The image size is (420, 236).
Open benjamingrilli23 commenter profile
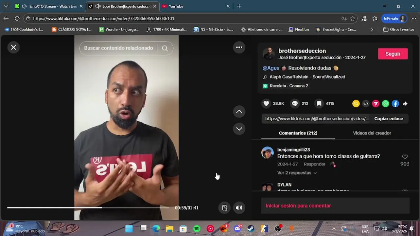[293, 150]
